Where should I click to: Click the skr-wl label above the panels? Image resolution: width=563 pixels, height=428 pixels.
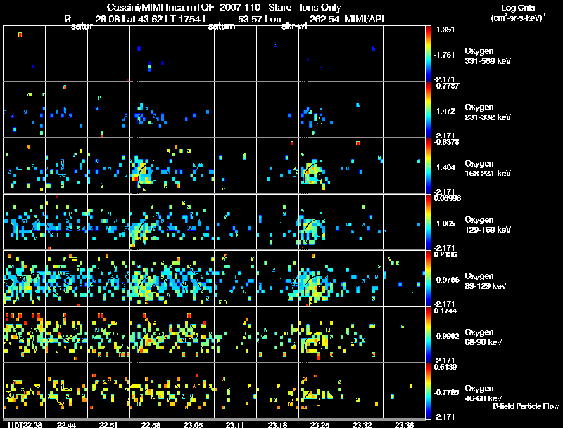tap(294, 27)
